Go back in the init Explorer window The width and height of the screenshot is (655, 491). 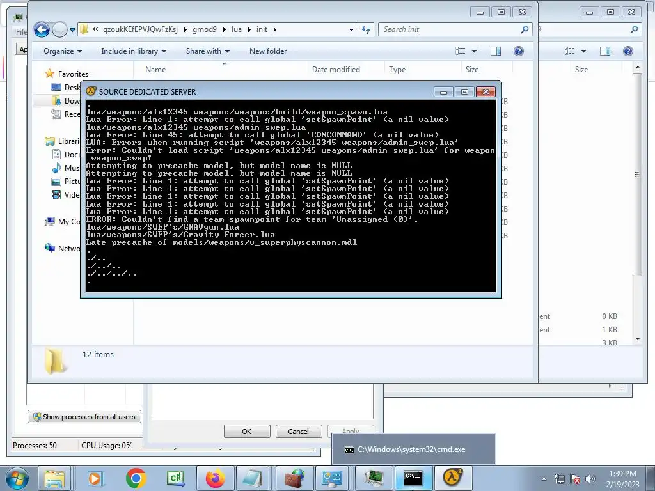42,29
